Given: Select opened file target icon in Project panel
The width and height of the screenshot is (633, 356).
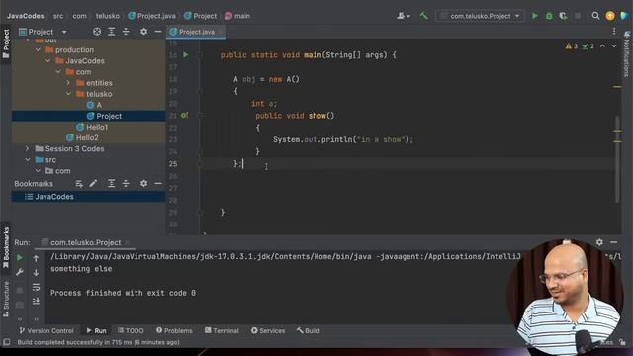Looking at the screenshot, I should click(x=97, y=32).
